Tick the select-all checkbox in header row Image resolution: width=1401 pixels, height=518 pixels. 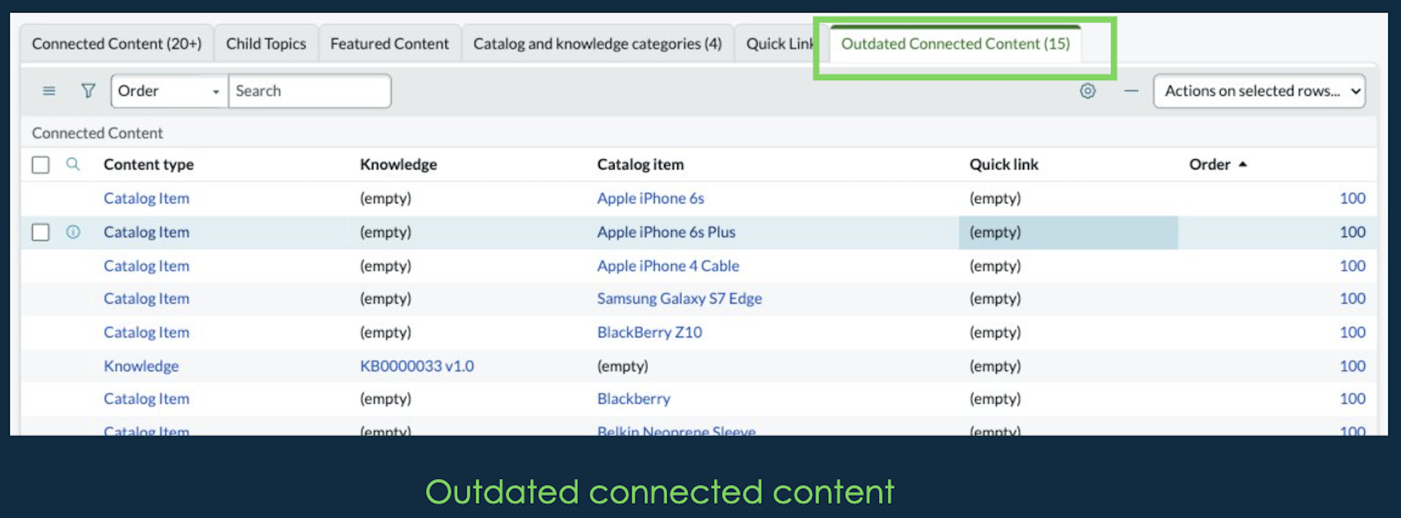click(x=40, y=165)
